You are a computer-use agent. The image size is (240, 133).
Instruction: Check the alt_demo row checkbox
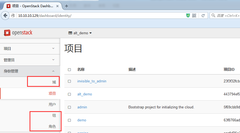[x=69, y=94]
